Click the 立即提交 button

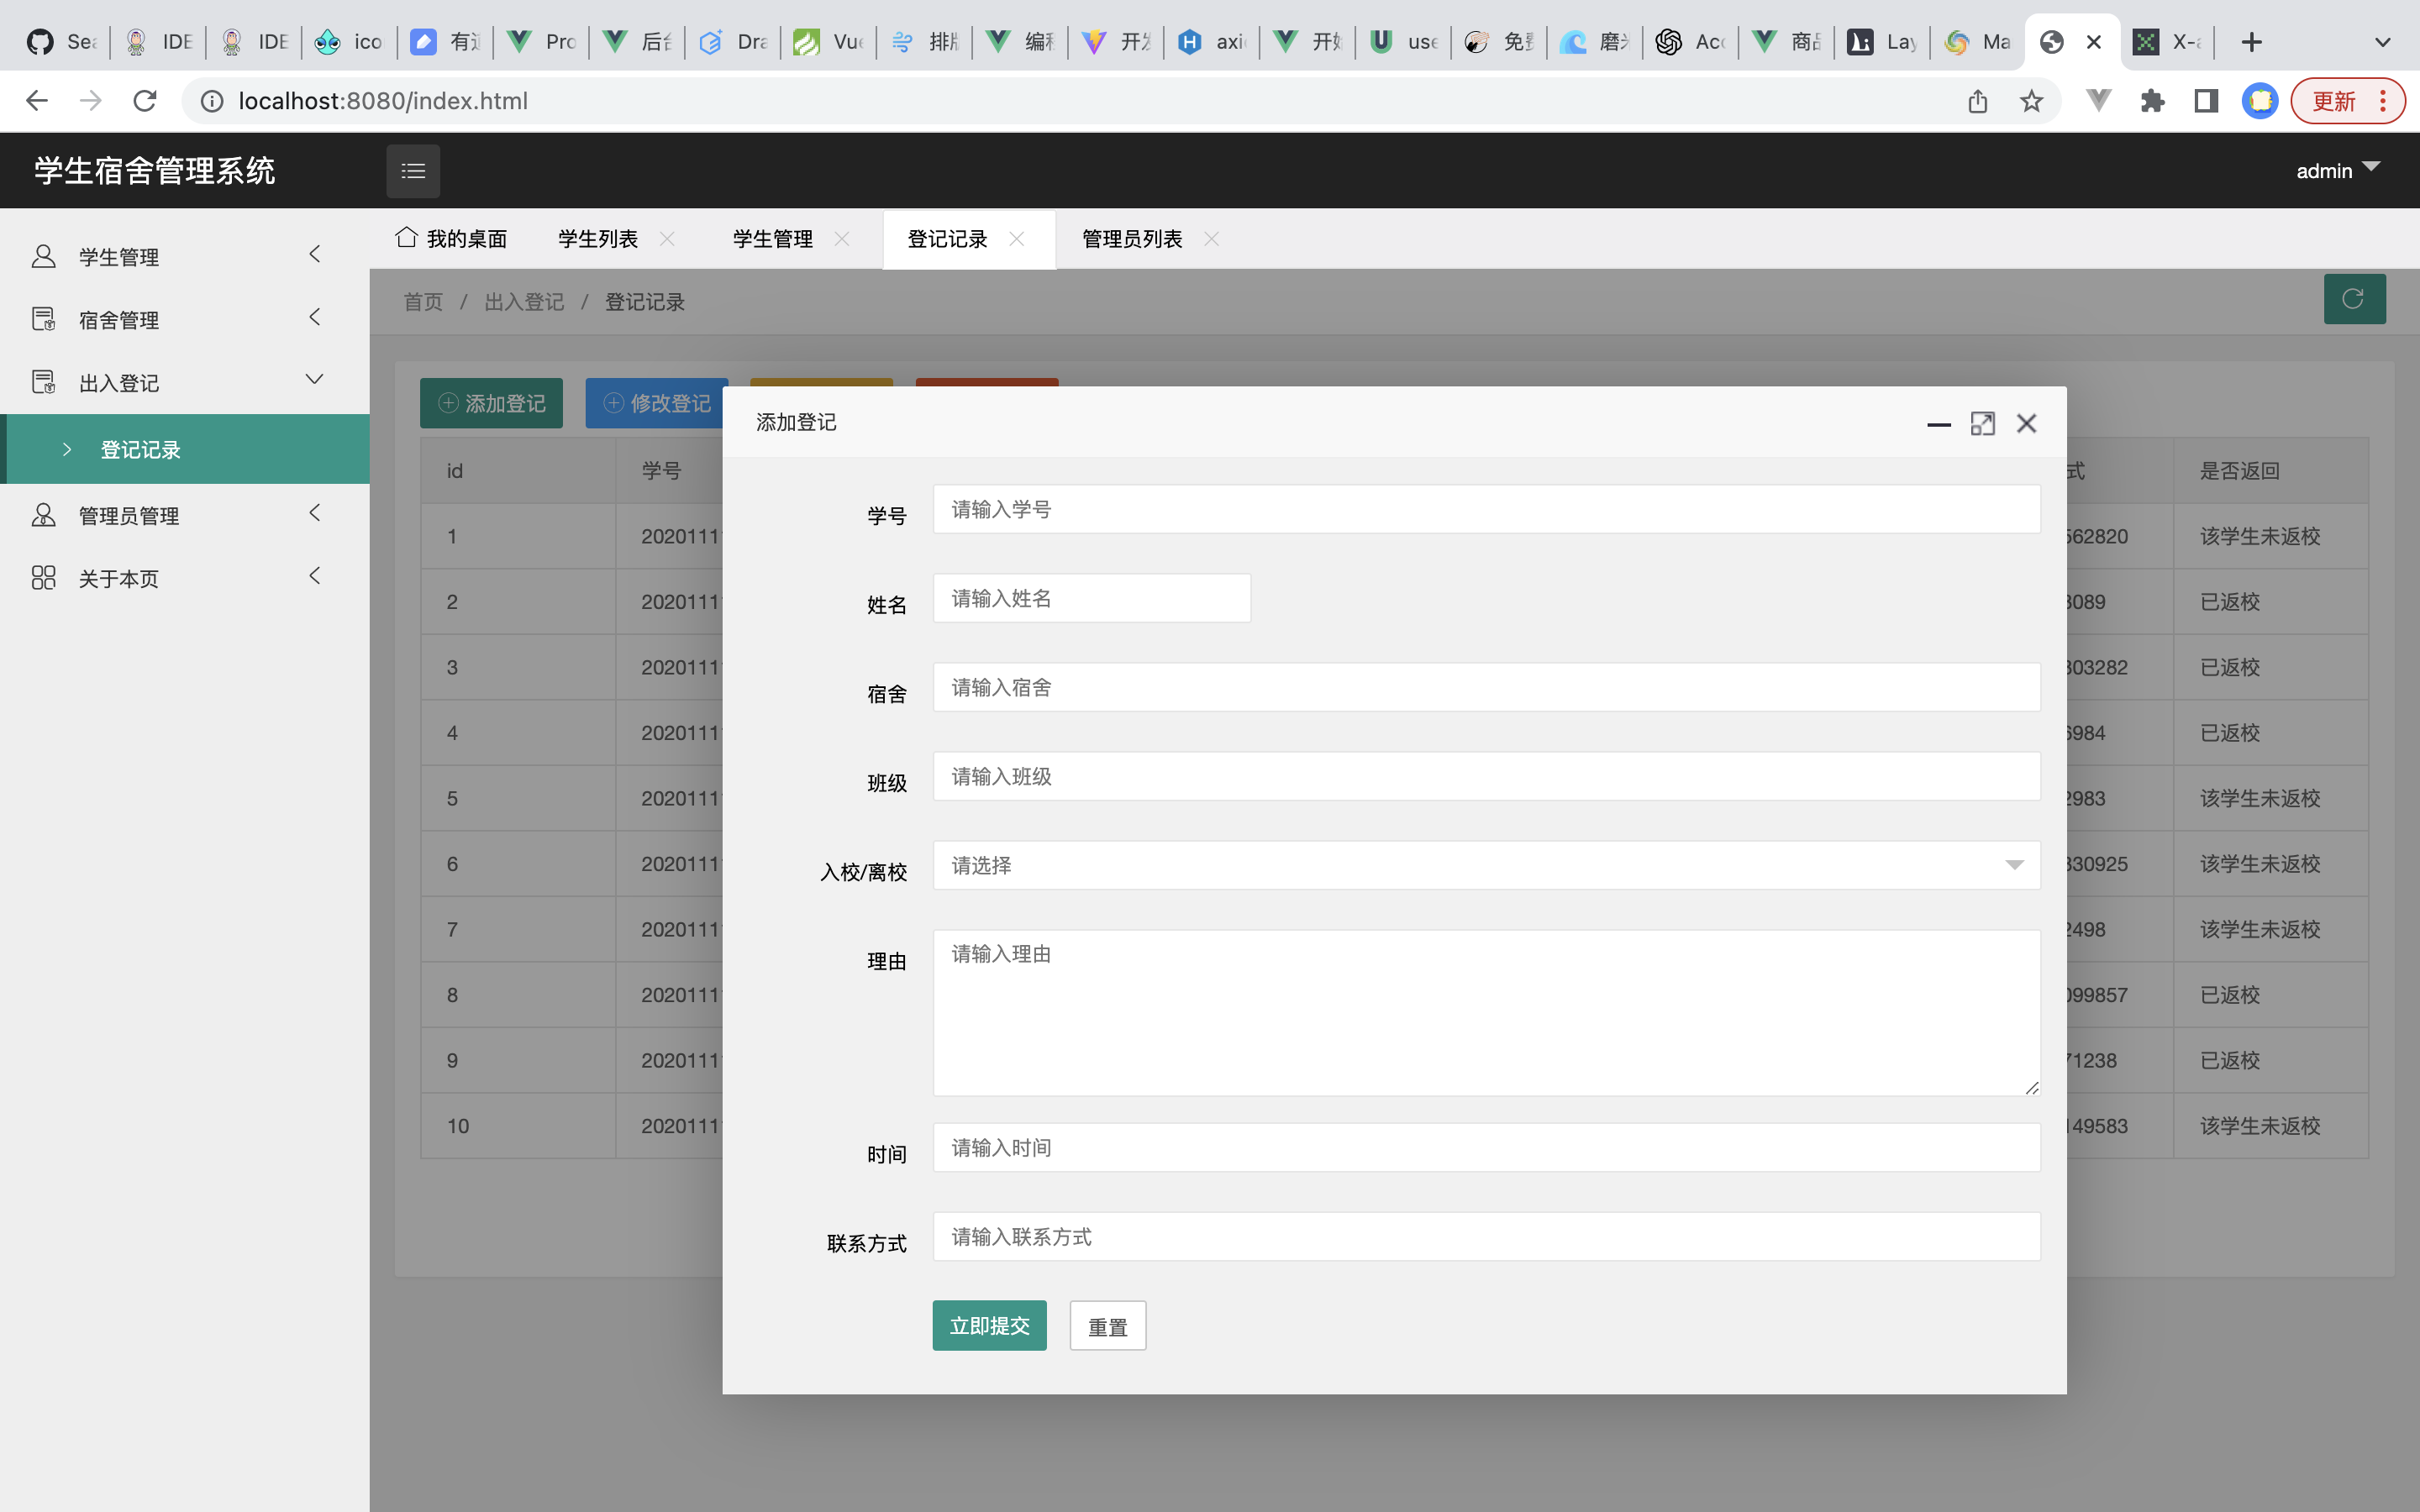click(989, 1326)
